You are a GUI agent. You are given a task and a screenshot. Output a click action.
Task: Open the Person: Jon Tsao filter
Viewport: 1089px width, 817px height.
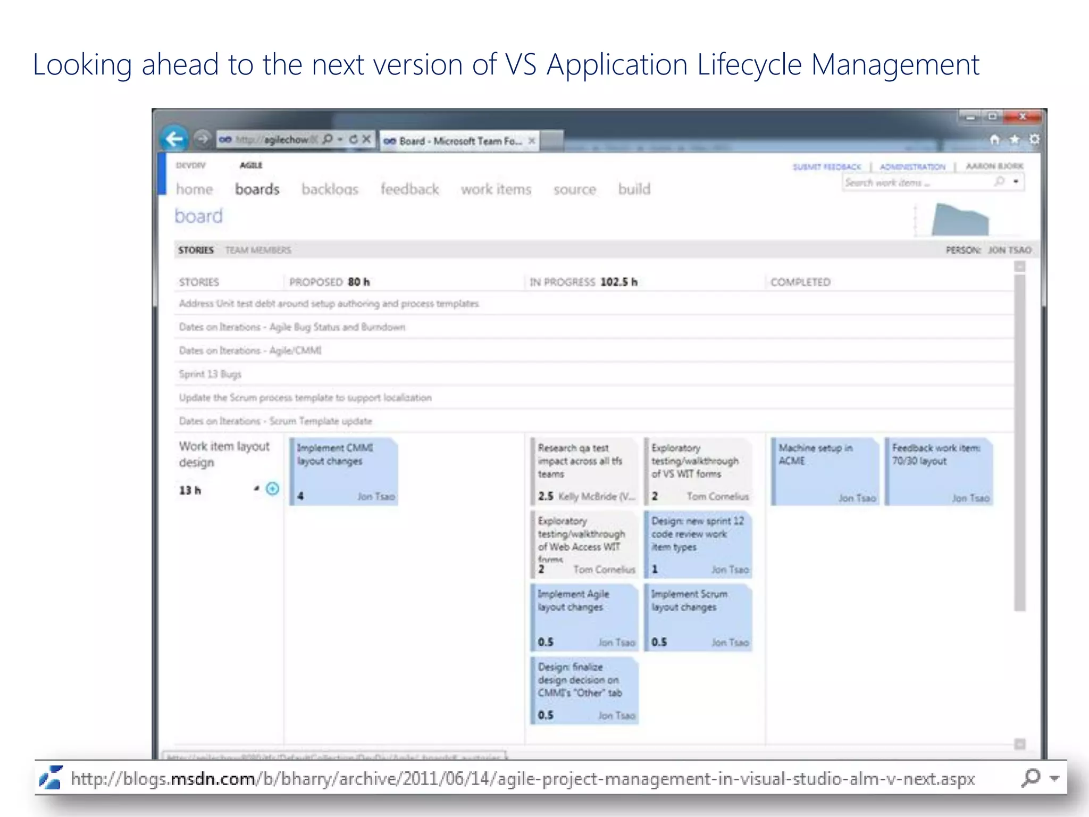989,250
